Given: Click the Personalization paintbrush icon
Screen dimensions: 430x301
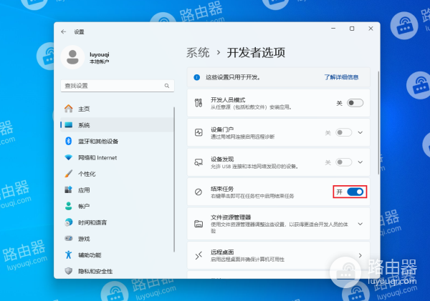Looking at the screenshot, I should tap(69, 174).
